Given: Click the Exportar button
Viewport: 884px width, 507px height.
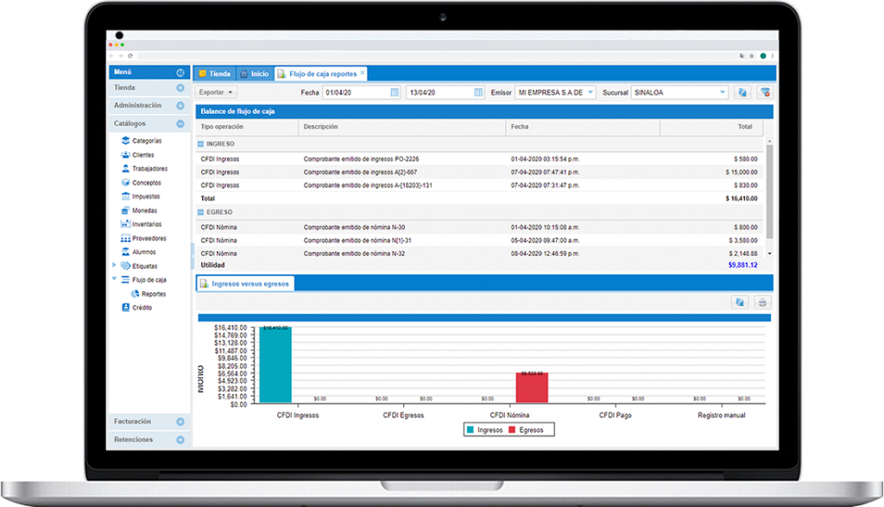Looking at the screenshot, I should tap(215, 92).
